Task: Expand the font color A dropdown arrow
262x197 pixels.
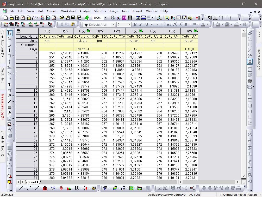Action: click(207, 25)
